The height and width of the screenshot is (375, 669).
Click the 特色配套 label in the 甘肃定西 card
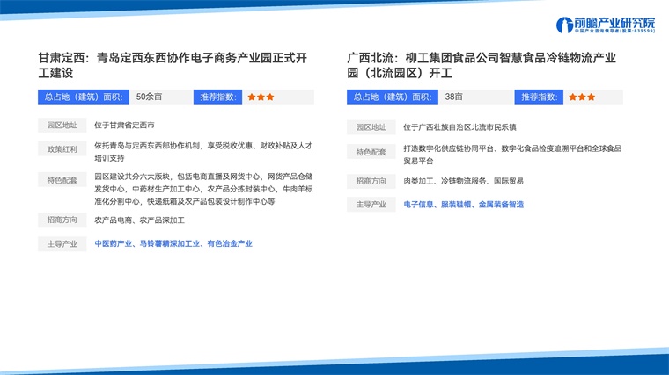click(x=62, y=180)
